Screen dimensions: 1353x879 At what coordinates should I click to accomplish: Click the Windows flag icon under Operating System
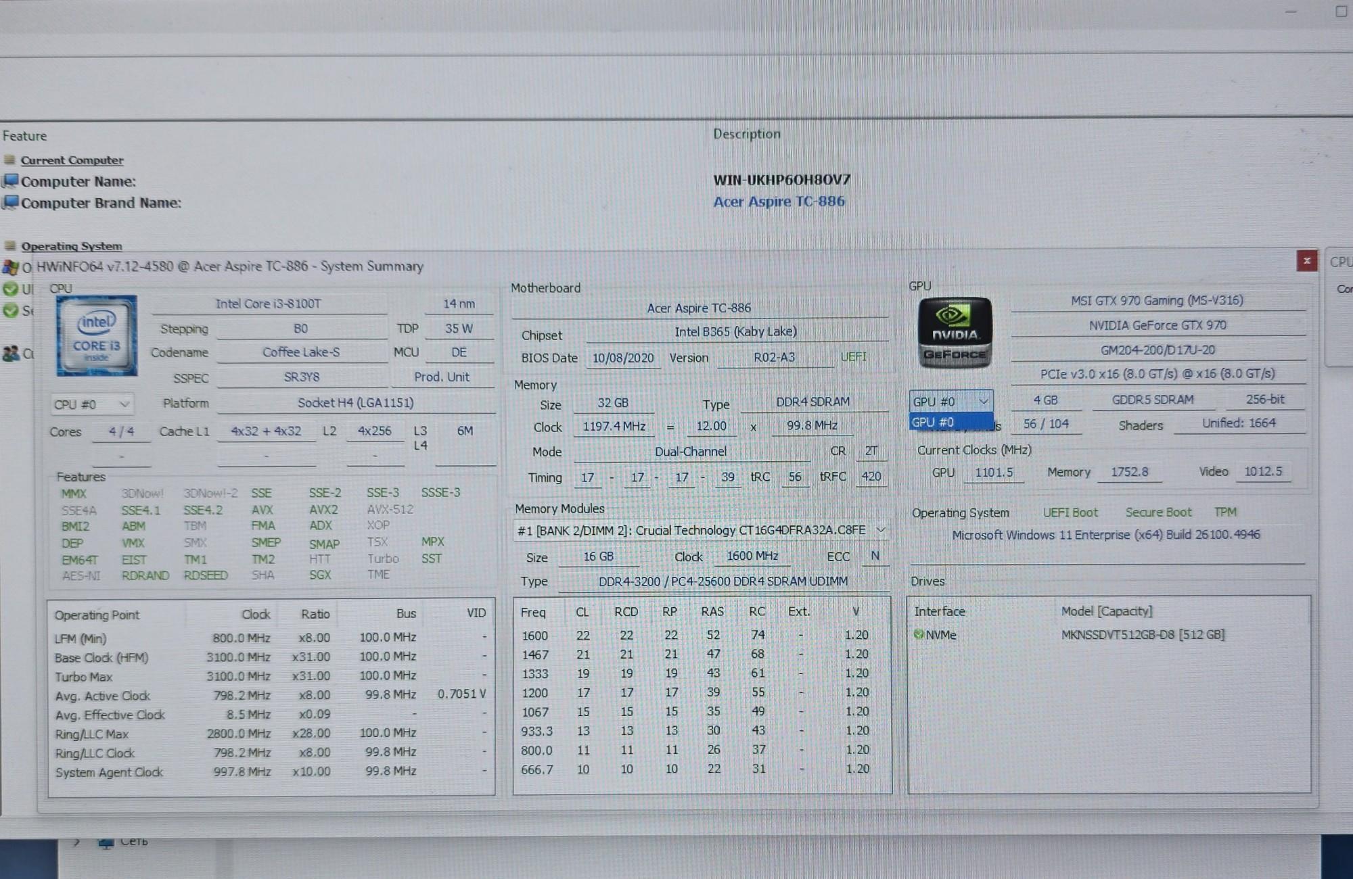click(10, 267)
